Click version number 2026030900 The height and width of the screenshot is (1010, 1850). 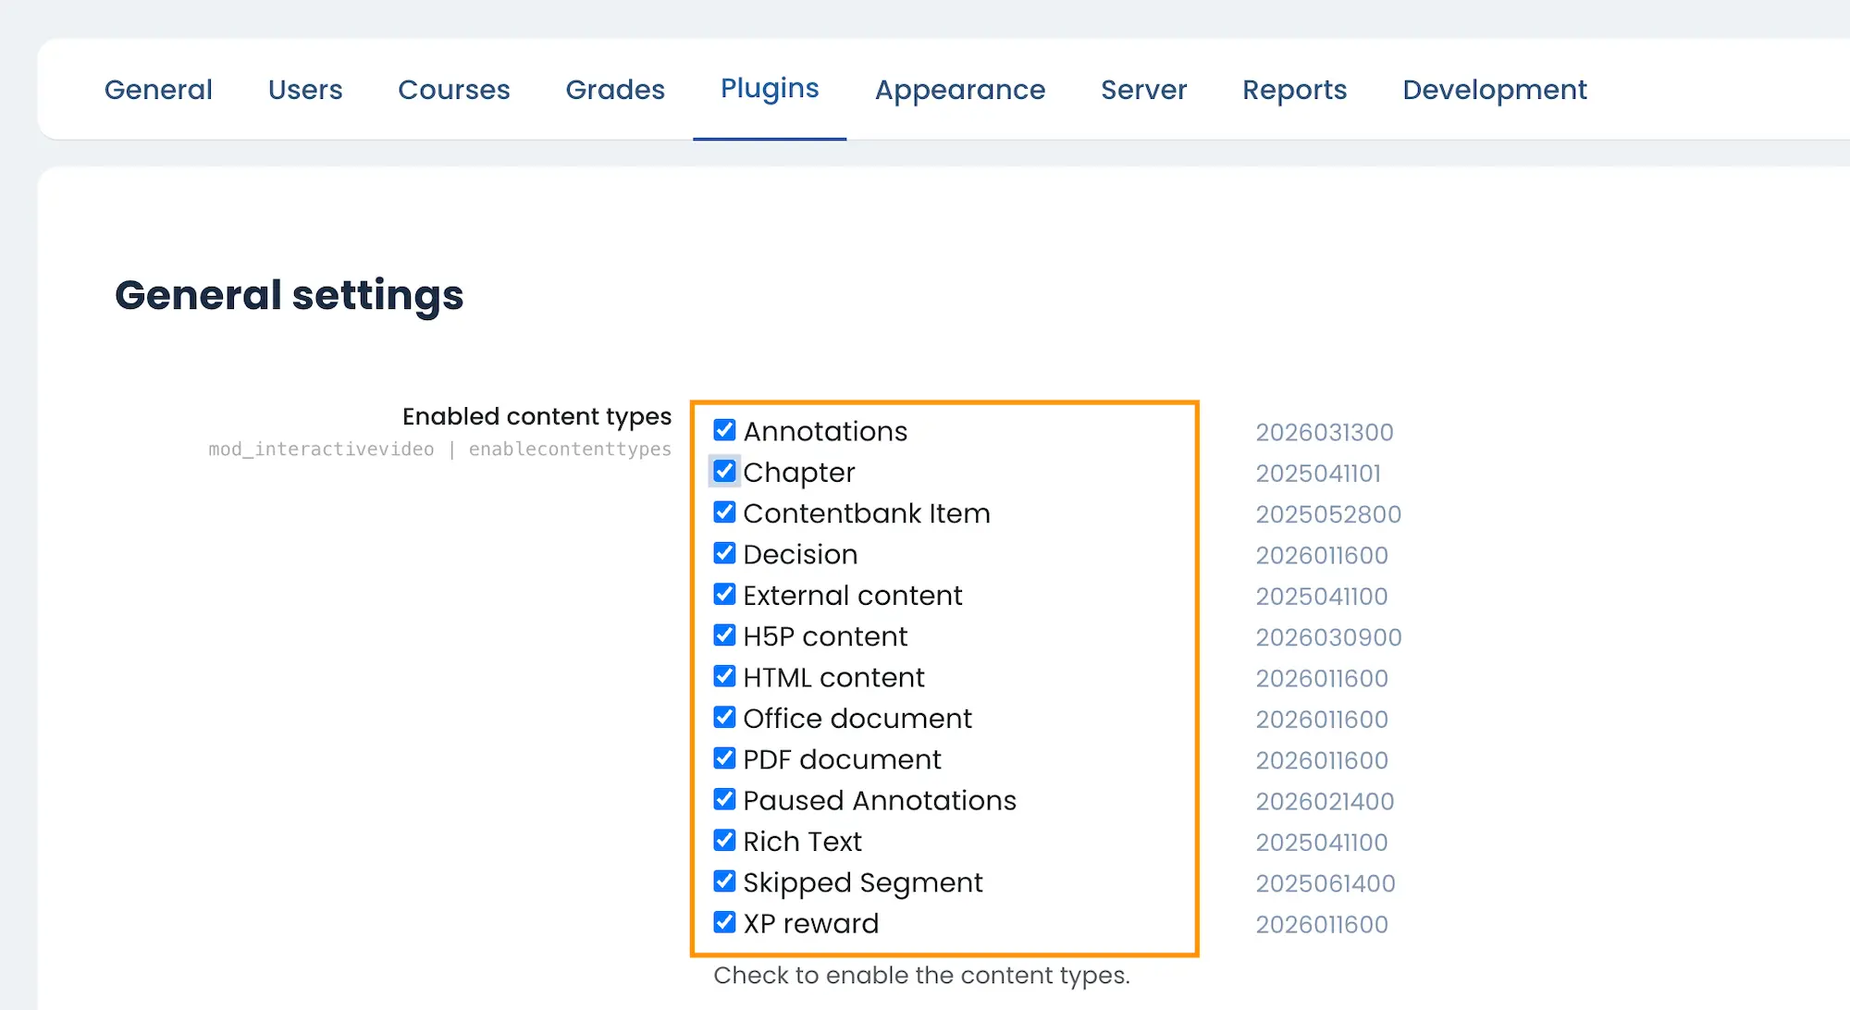(1328, 637)
